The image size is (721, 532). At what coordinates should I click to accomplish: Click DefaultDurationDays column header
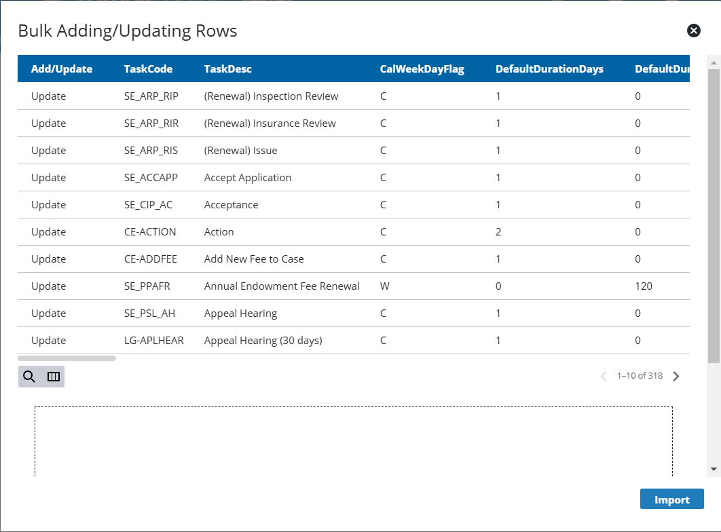[549, 69]
